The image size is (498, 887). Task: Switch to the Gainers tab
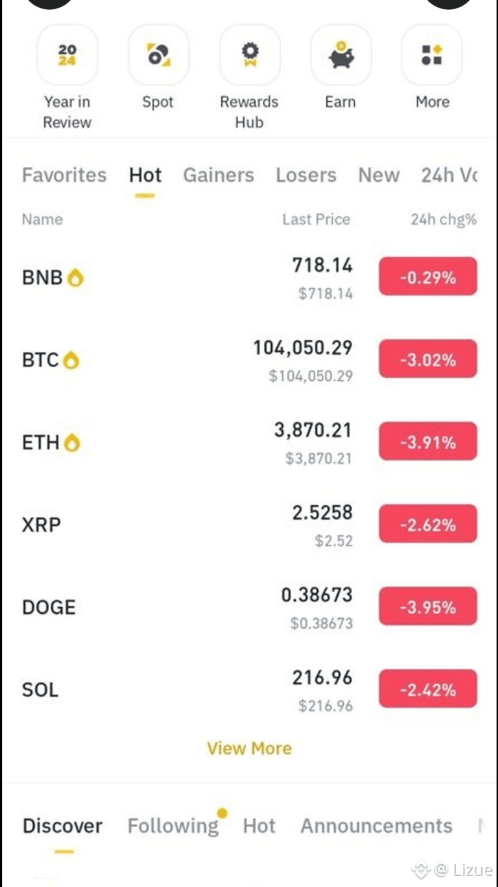pos(219,175)
